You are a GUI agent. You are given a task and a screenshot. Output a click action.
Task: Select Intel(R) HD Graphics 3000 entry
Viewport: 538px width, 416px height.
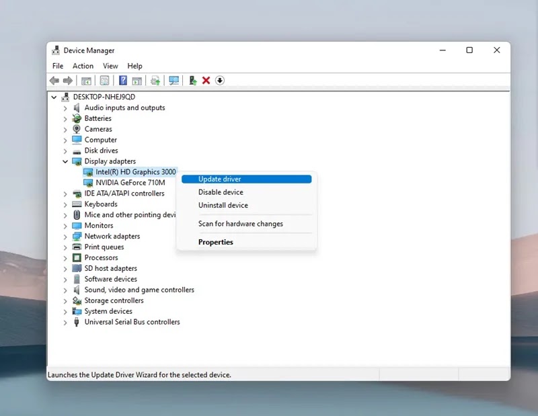click(x=136, y=172)
